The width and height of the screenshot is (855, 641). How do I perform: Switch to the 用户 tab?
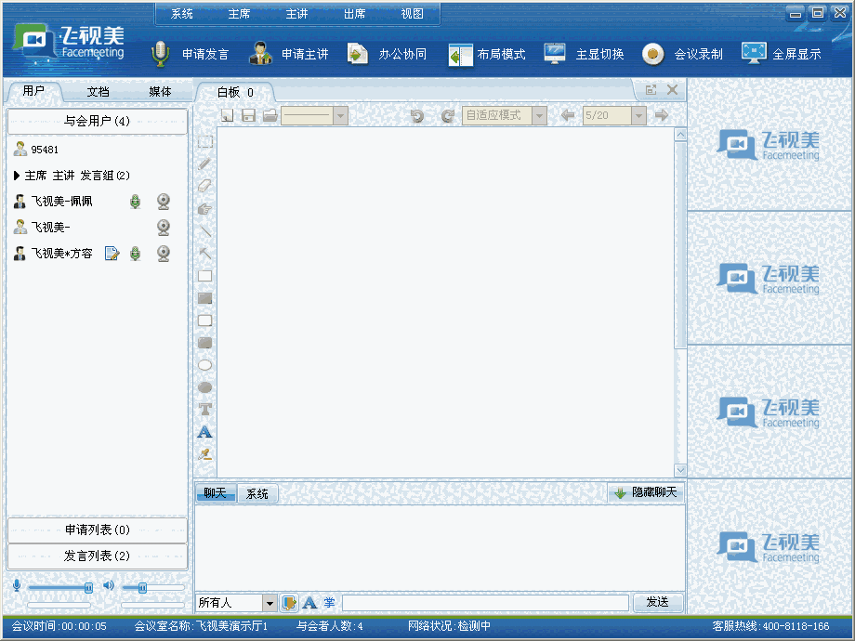[33, 91]
